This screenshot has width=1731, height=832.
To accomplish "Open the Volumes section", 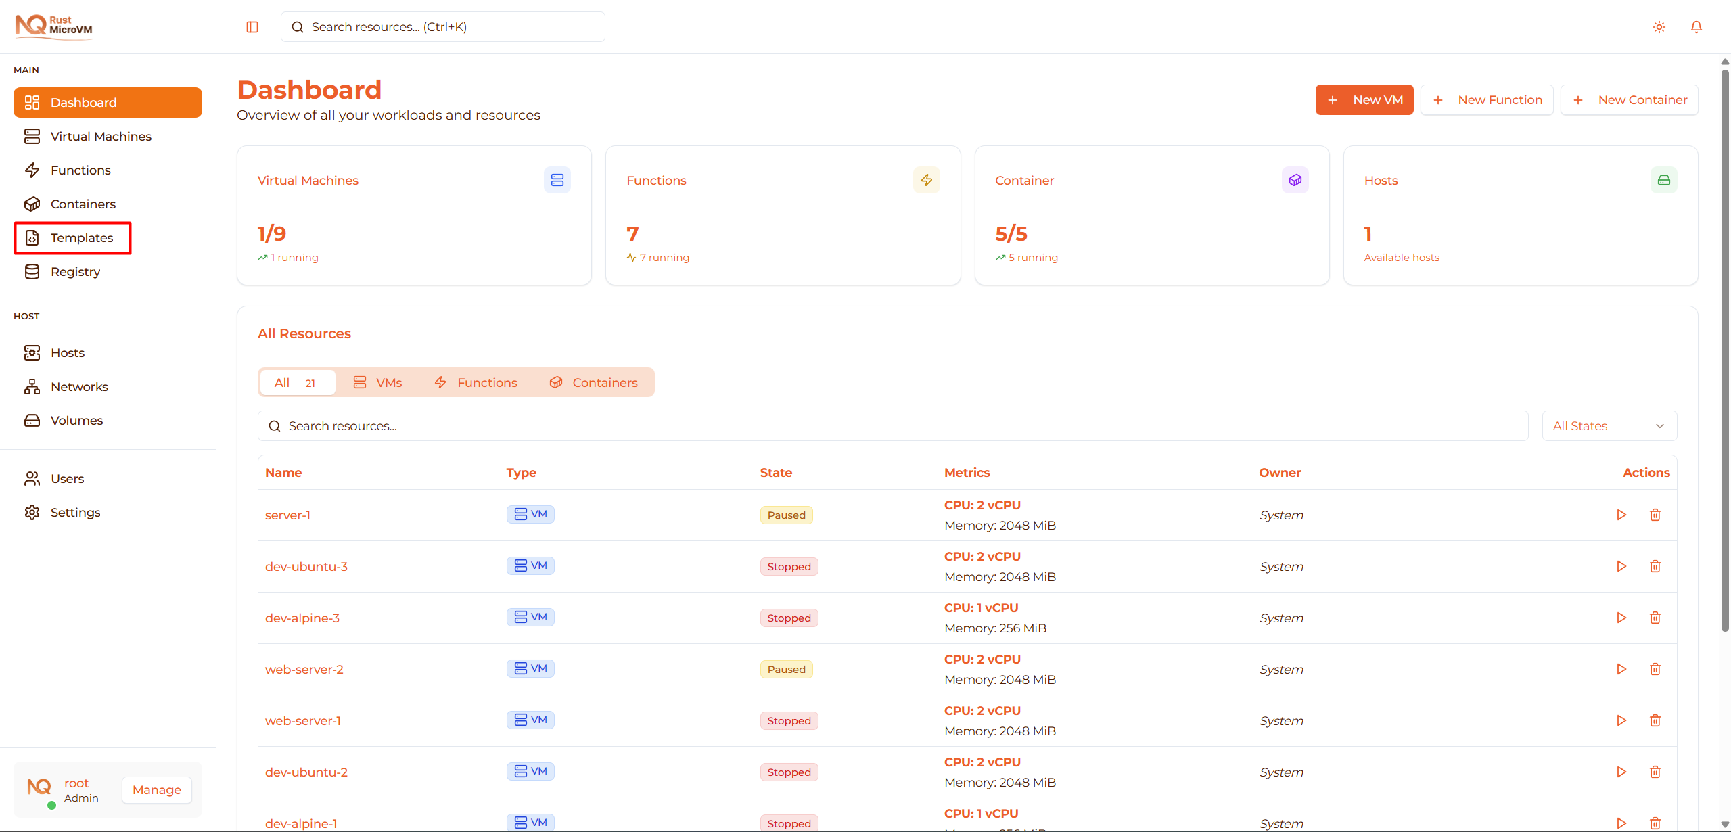I will (x=76, y=420).
